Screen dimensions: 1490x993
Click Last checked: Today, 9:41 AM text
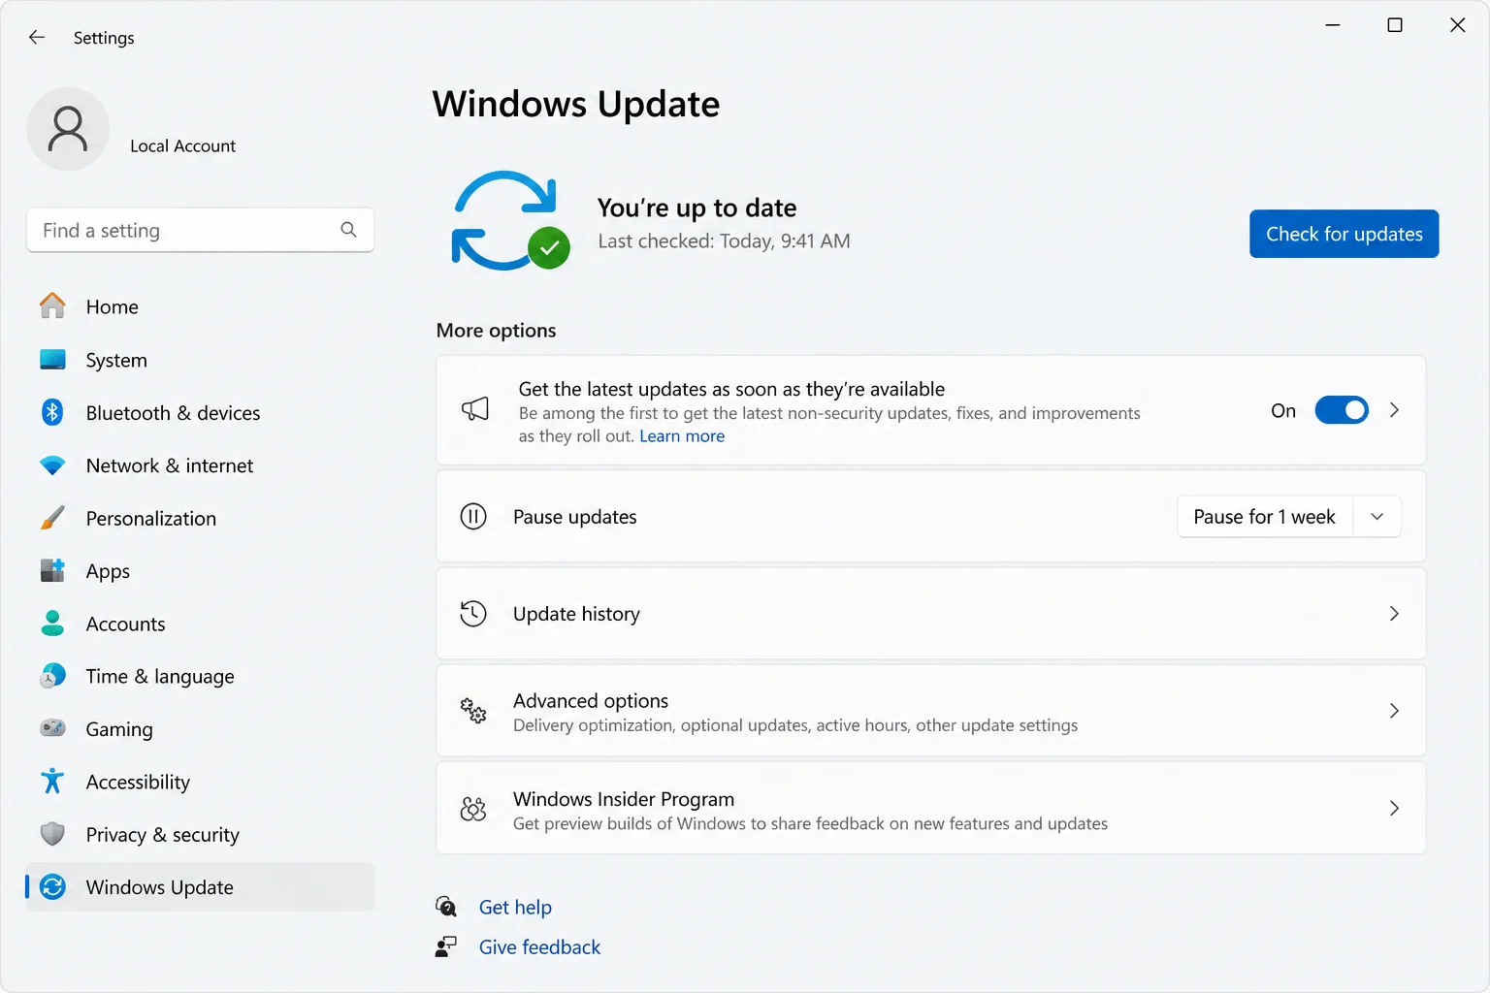[724, 240]
